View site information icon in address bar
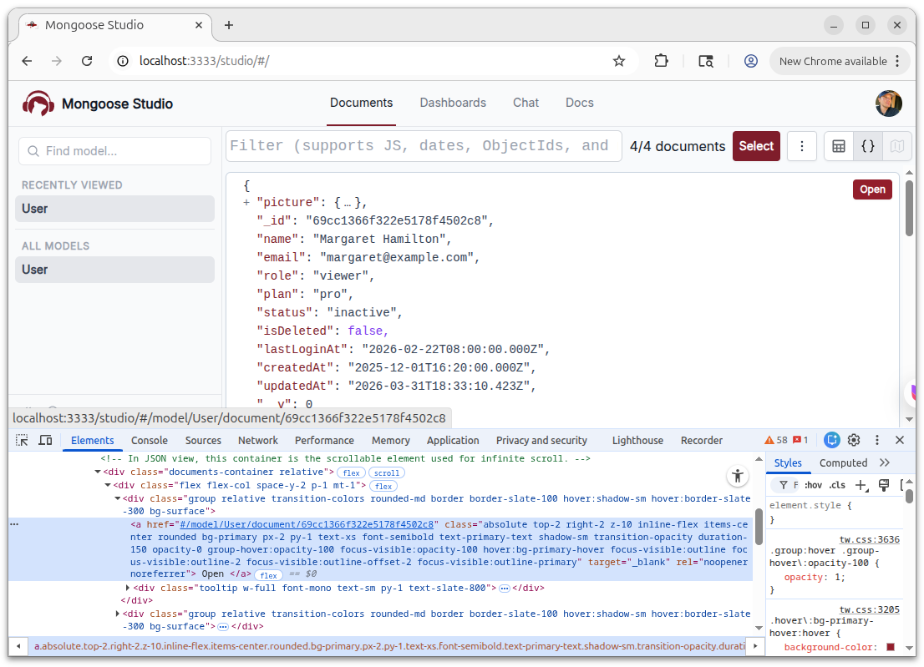Viewport: 924px width, 667px height. (123, 61)
